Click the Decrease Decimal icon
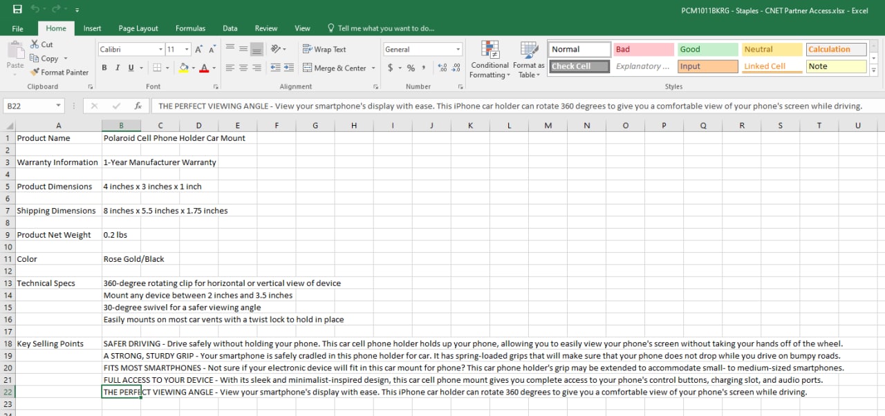Viewport: 885px width, 416px height. click(x=456, y=68)
